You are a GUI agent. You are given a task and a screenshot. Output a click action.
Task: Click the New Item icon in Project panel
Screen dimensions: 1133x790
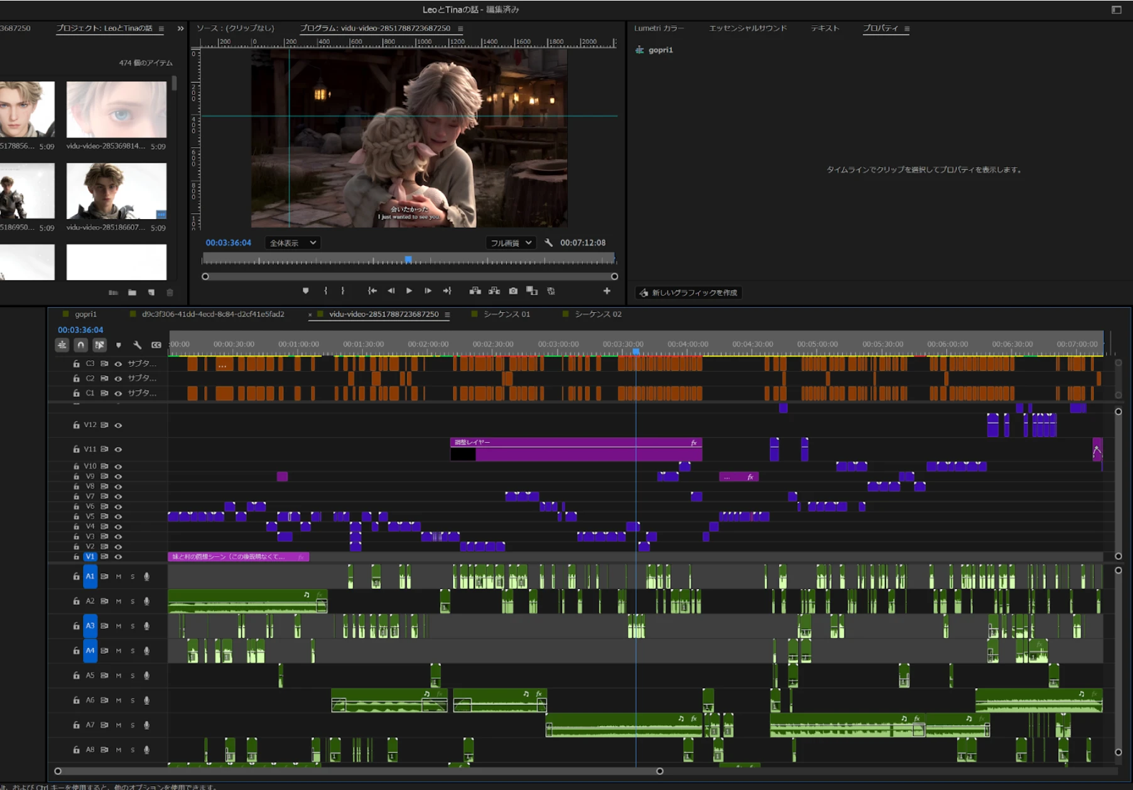pos(151,293)
